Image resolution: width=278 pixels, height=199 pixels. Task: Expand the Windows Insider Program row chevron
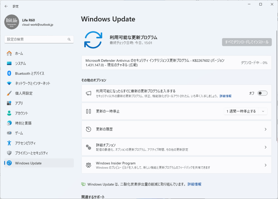point(265,165)
